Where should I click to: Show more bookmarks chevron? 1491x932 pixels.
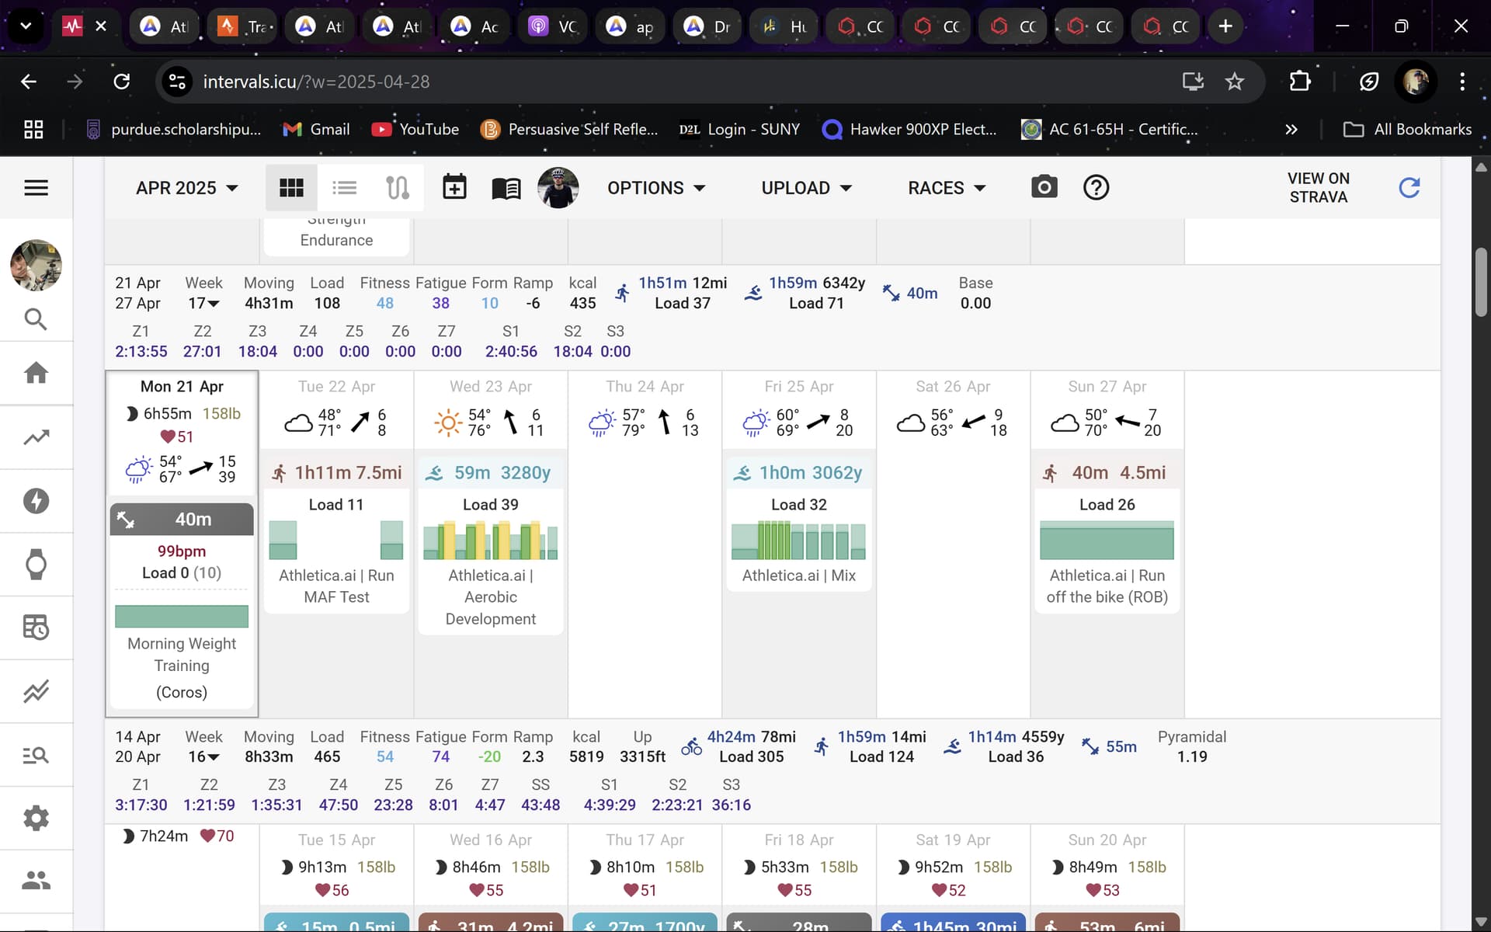[1291, 130]
